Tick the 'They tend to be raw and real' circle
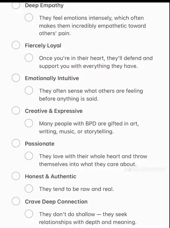170x228 pixels. [x=29, y=189]
